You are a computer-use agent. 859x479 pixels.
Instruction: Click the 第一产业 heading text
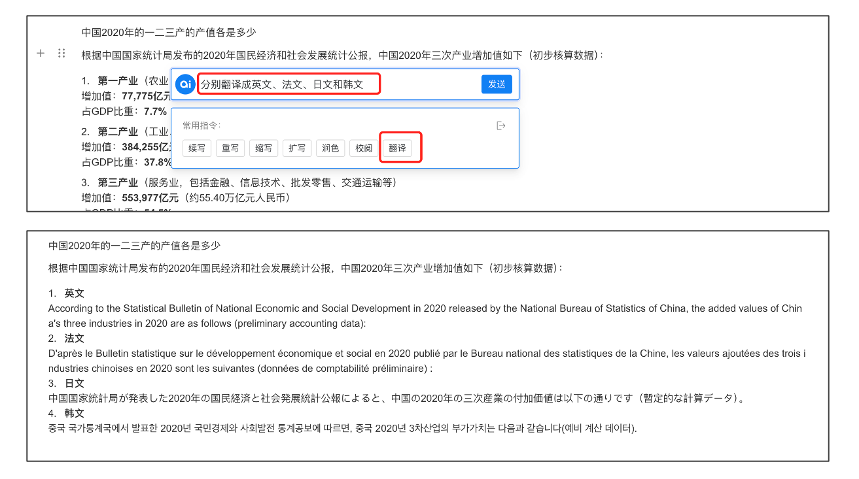(118, 81)
